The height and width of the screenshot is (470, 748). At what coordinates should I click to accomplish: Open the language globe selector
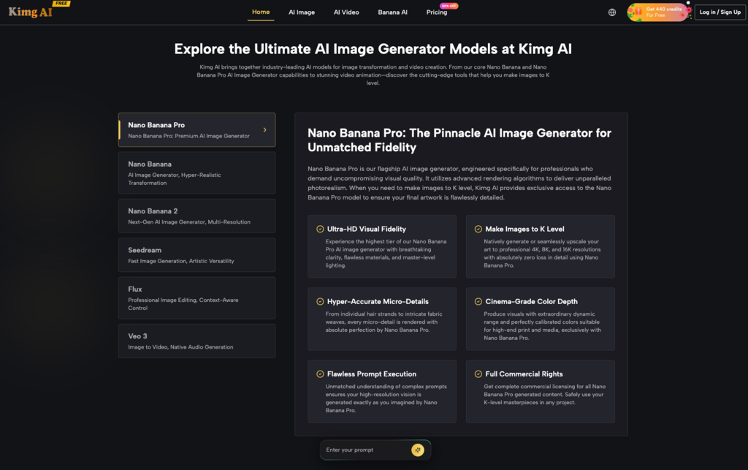pos(612,12)
